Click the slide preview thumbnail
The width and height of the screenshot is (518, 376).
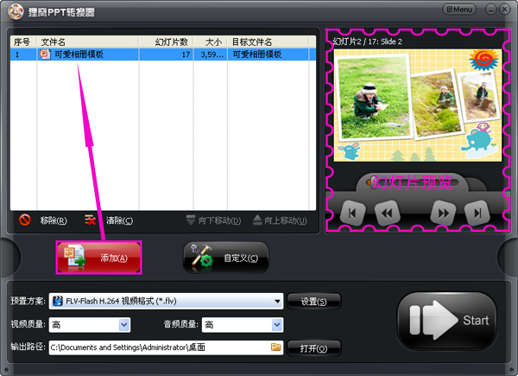[x=418, y=105]
